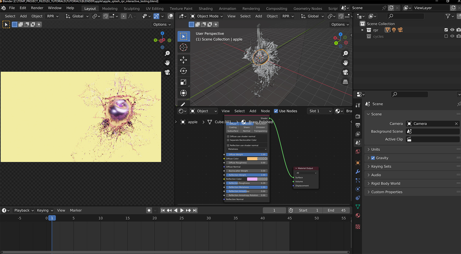Open the Playback popover in timeline
This screenshot has width=461, height=254.
23,210
